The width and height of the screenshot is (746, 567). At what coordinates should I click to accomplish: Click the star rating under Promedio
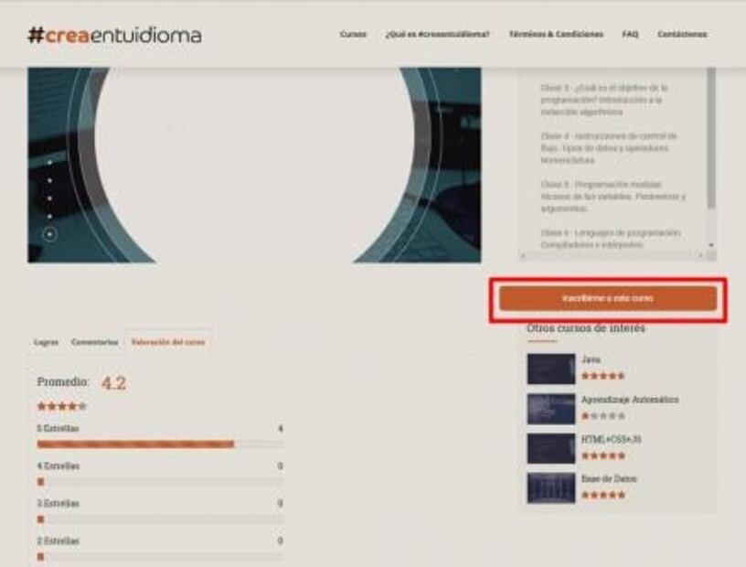coord(62,406)
